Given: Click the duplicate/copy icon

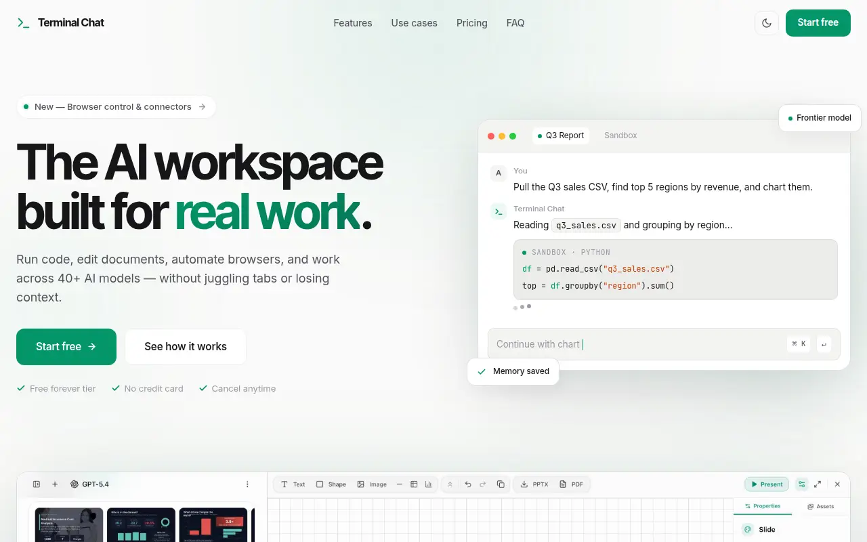Looking at the screenshot, I should (x=501, y=484).
